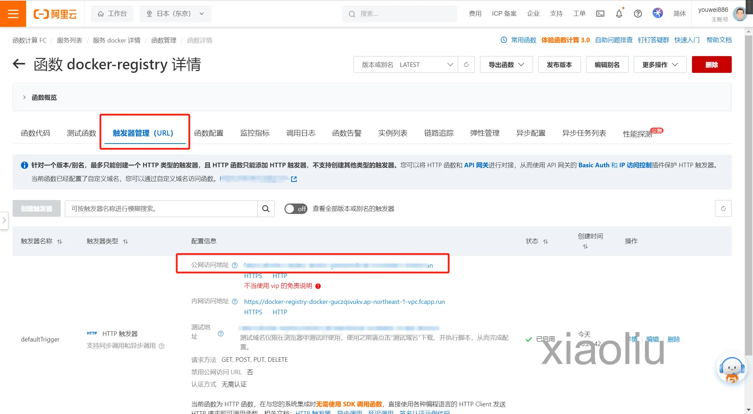753x414 pixels.
Task: Show sync and async invocation help icon
Action: pyautogui.click(x=161, y=346)
